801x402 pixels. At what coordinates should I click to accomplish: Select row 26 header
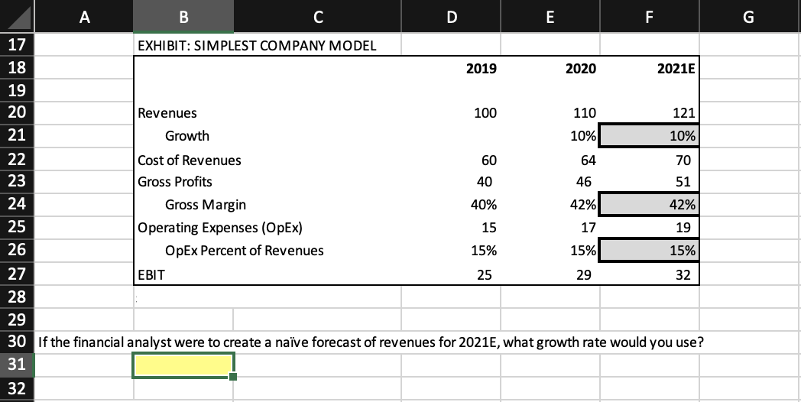coord(17,250)
